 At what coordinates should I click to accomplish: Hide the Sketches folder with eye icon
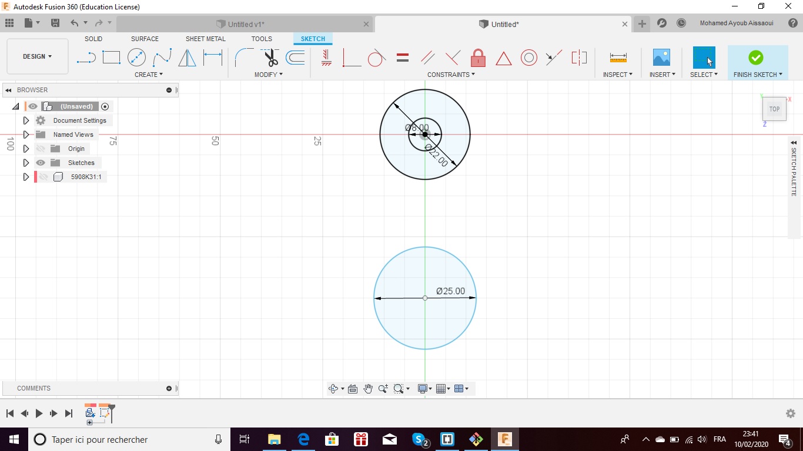click(41, 163)
